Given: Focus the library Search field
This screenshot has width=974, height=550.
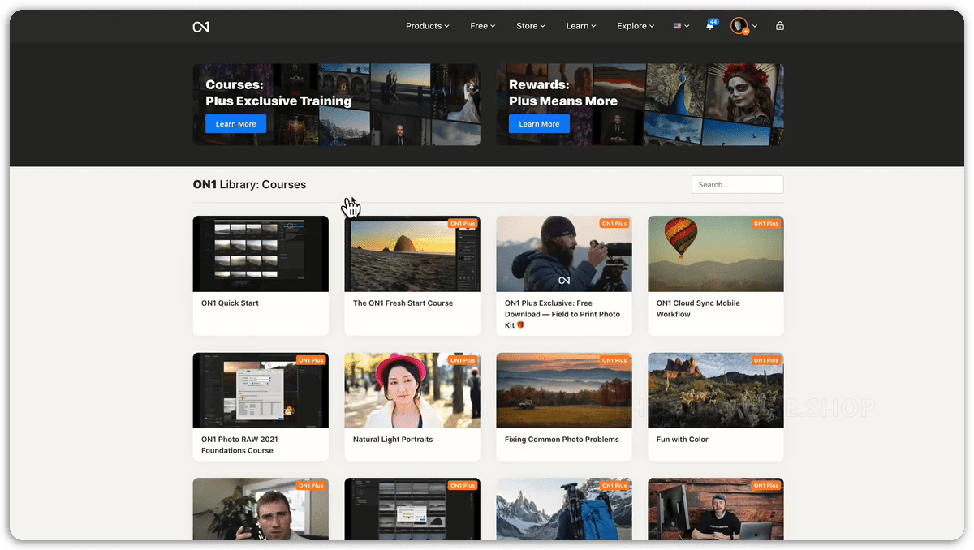Looking at the screenshot, I should click(738, 185).
